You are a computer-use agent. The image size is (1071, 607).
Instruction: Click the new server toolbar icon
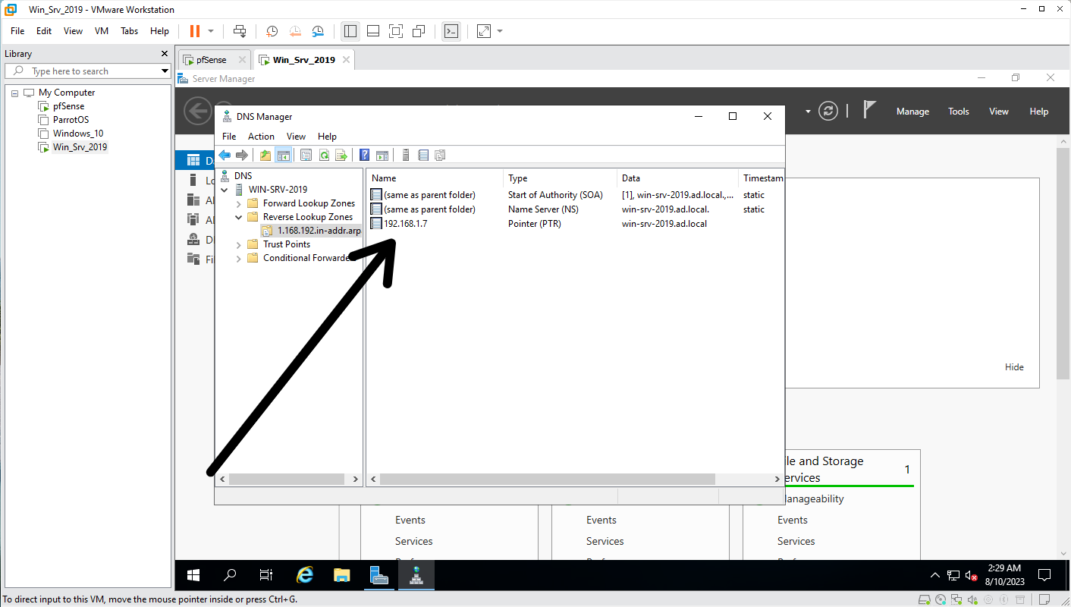click(406, 155)
